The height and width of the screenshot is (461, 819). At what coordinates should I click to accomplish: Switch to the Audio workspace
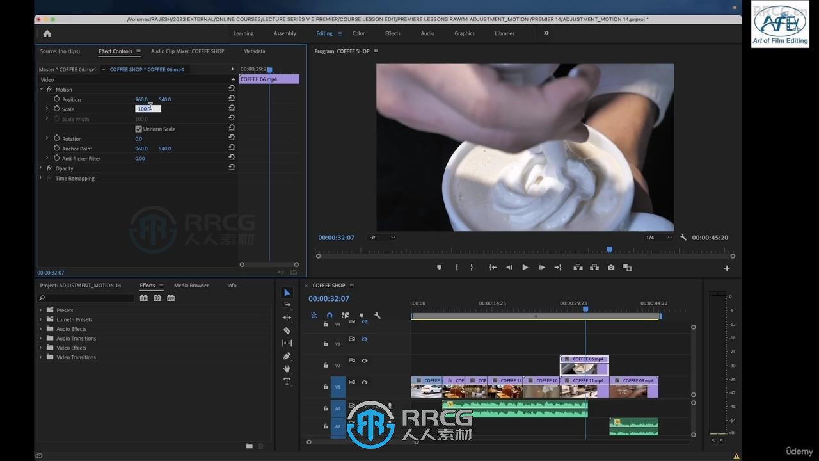427,33
